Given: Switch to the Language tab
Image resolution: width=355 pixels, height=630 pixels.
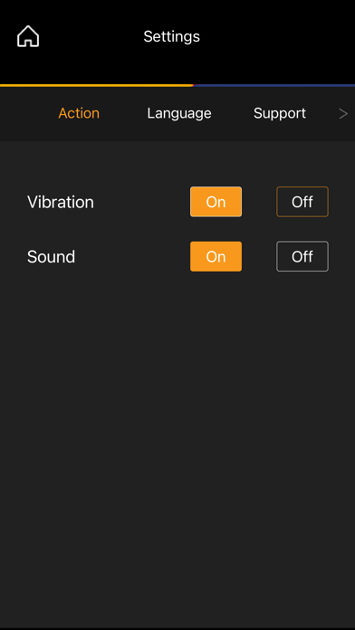Looking at the screenshot, I should [x=179, y=113].
